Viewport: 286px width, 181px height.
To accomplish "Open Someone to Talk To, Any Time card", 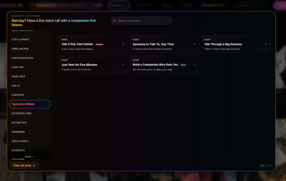I will pos(164,44).
